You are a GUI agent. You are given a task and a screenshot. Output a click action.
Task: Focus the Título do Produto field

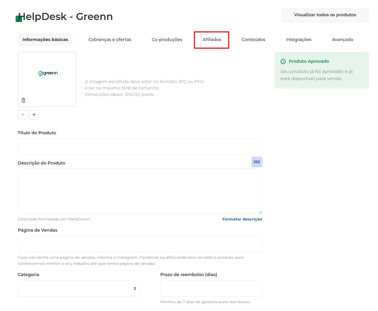click(x=140, y=147)
